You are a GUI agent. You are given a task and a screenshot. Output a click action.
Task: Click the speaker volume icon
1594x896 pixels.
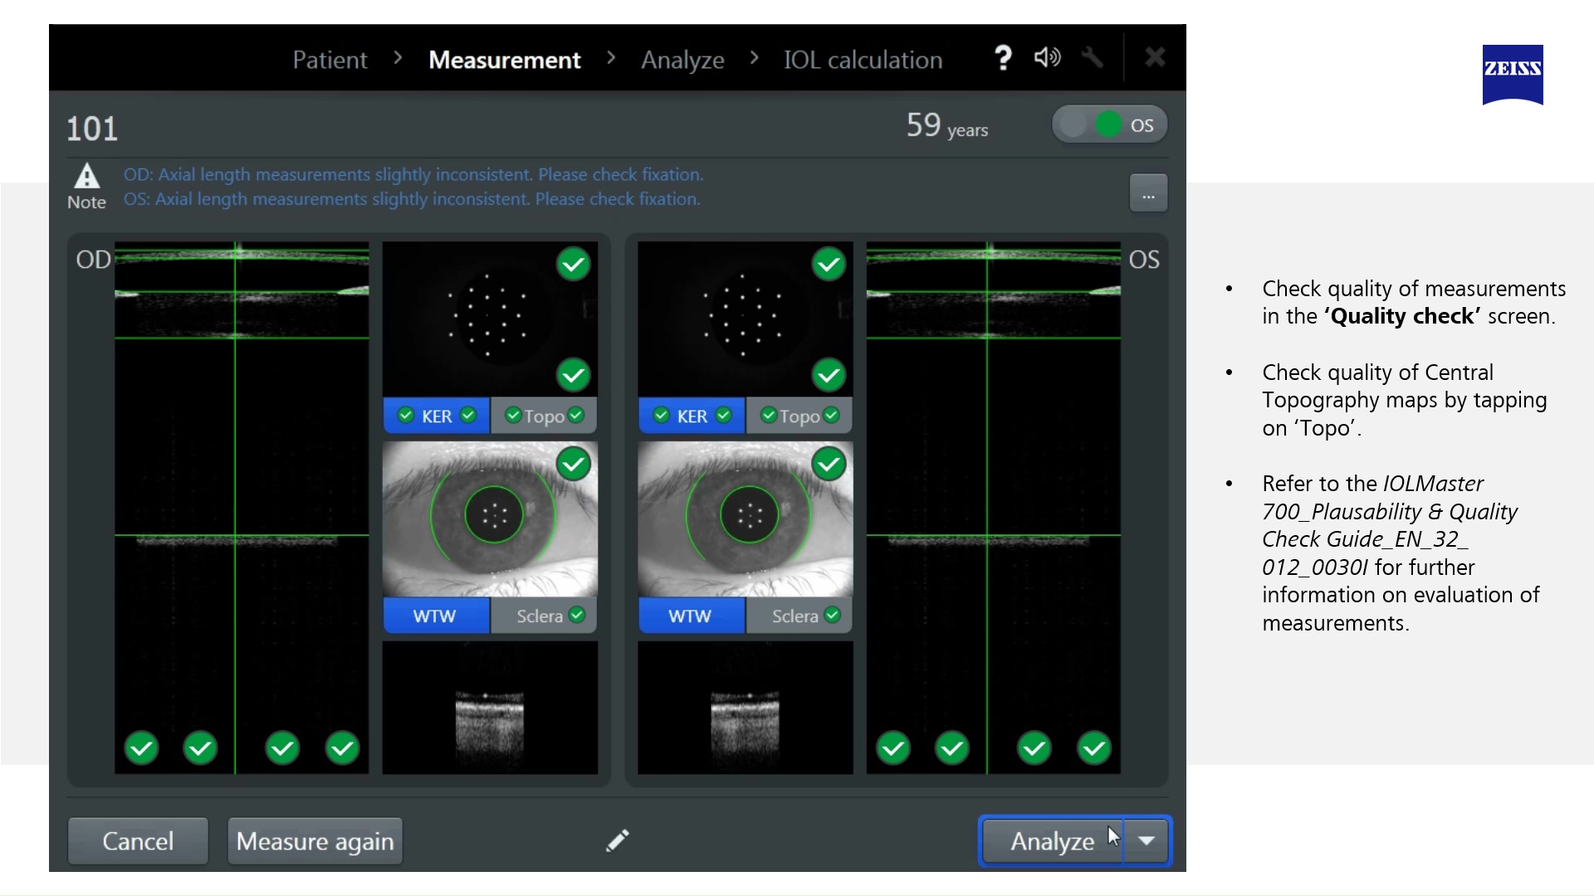pyautogui.click(x=1047, y=58)
